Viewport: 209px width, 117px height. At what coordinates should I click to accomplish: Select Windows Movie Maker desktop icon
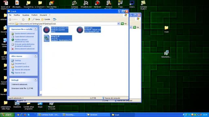tap(109, 5)
